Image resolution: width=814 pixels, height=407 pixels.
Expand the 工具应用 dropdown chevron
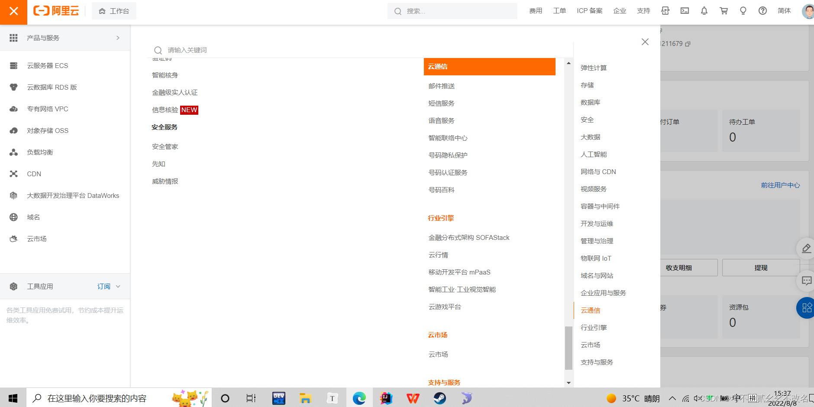(118, 287)
